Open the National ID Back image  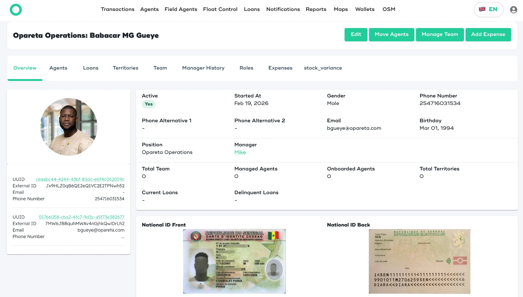point(419,261)
